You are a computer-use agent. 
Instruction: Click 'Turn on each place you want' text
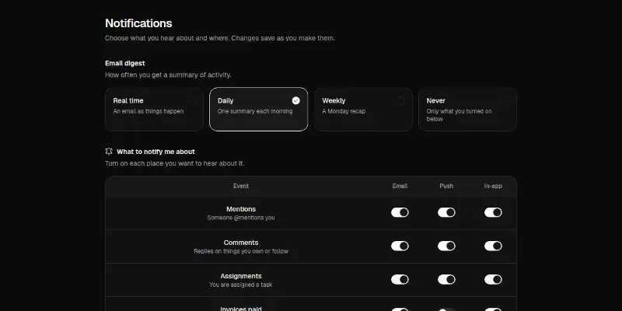174,163
